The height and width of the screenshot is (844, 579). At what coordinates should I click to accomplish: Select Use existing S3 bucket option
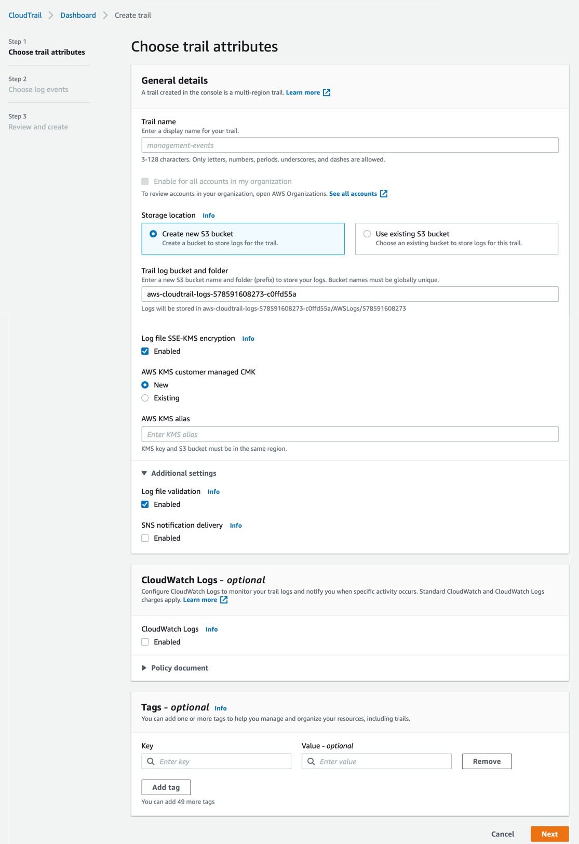pyautogui.click(x=367, y=234)
